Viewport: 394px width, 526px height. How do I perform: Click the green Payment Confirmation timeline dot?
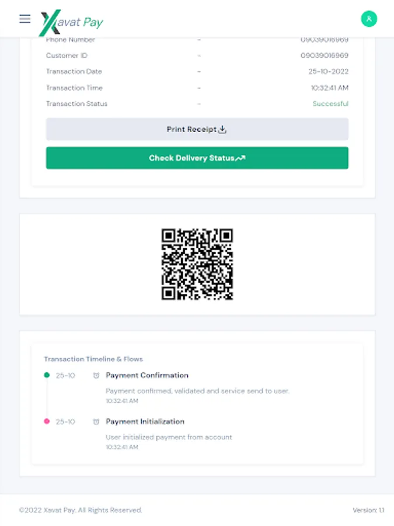[47, 375]
